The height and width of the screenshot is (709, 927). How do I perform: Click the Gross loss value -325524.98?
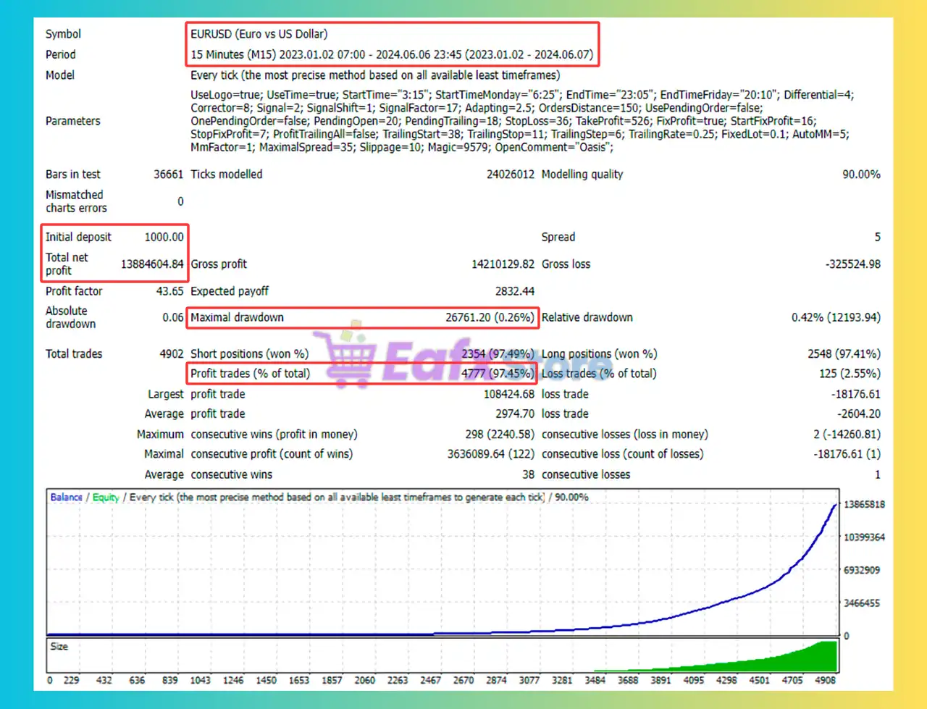(852, 264)
